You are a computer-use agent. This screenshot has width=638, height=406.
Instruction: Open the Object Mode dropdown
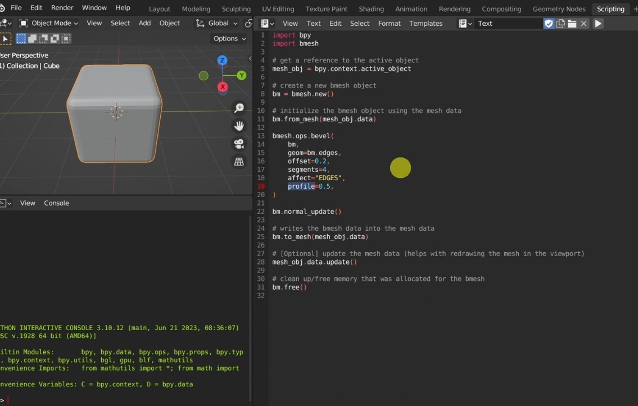(x=49, y=23)
